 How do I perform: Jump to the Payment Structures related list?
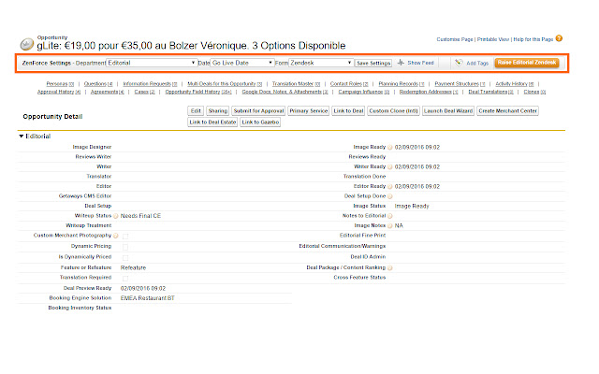pyautogui.click(x=460, y=84)
